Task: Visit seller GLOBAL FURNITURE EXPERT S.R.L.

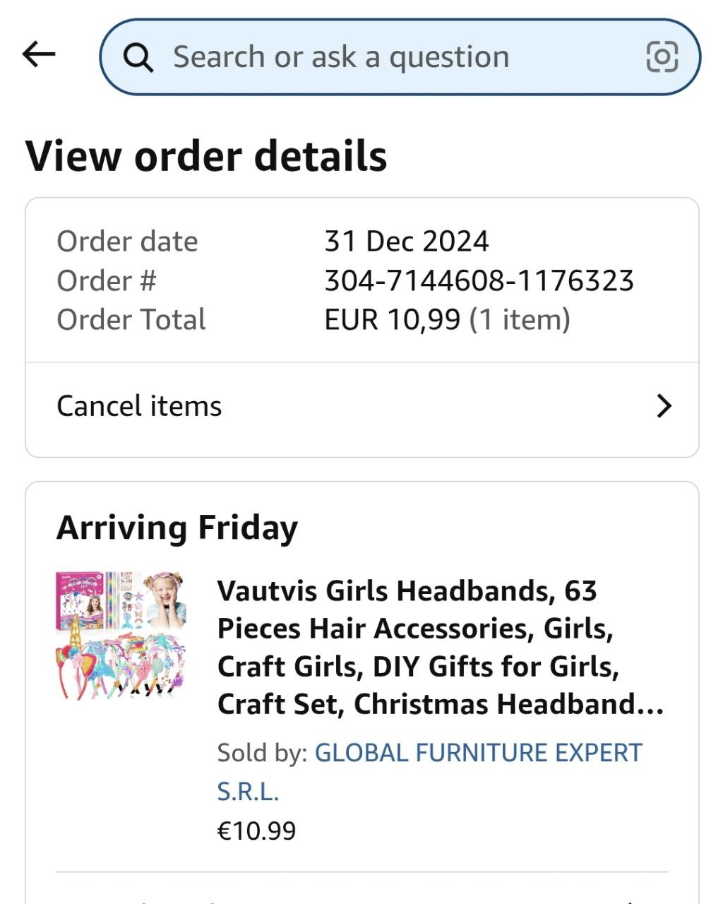Action: (x=477, y=753)
